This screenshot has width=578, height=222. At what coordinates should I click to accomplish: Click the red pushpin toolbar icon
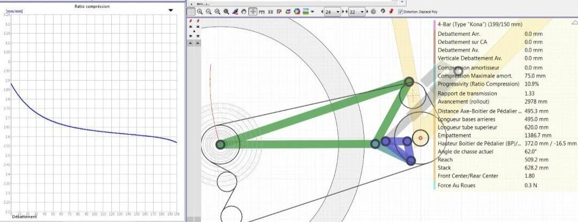(x=391, y=11)
